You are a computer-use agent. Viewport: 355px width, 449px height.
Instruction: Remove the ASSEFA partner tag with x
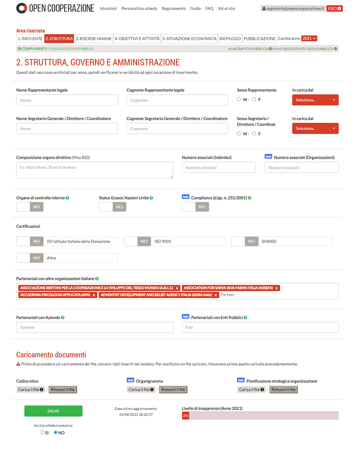pyautogui.click(x=277, y=288)
